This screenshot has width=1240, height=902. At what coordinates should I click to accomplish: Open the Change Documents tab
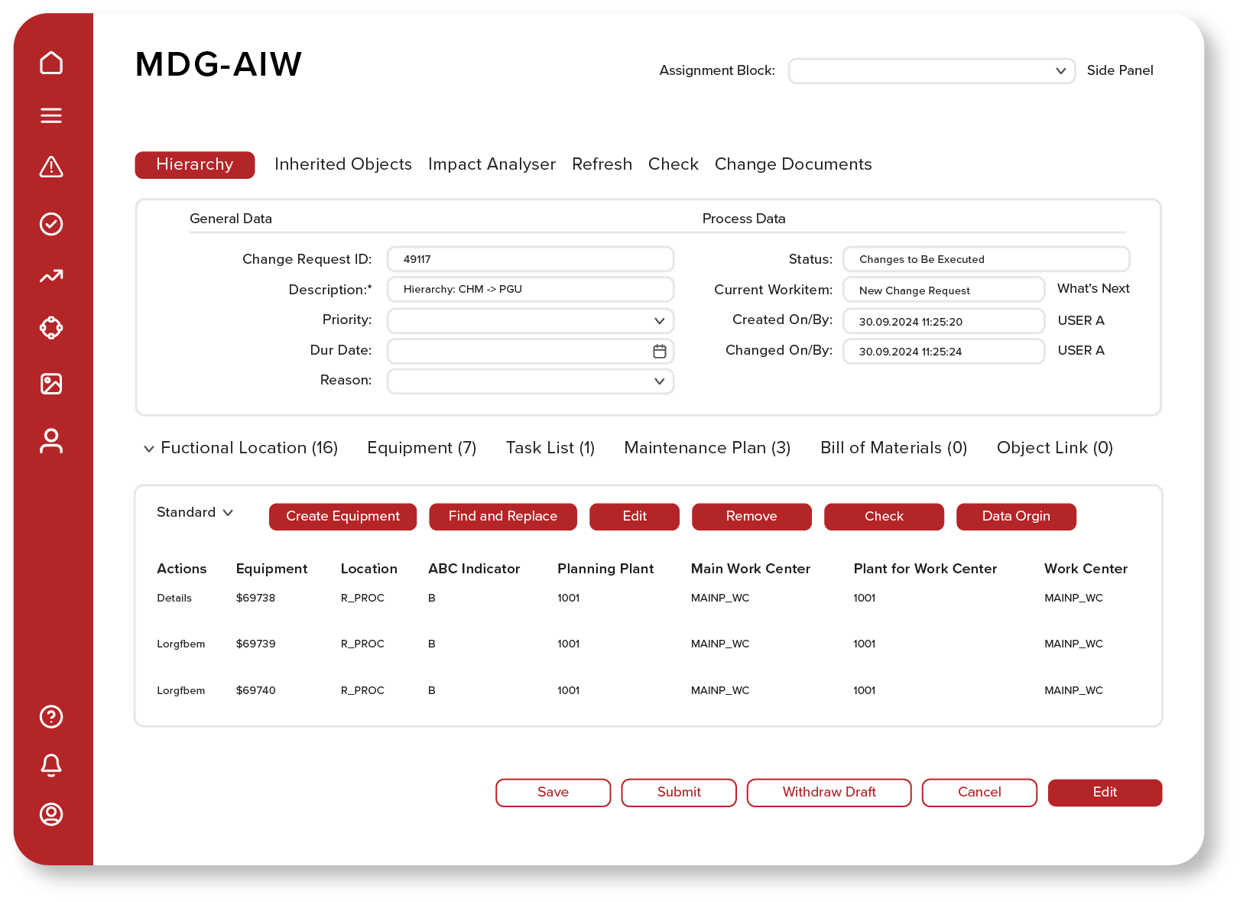click(793, 164)
